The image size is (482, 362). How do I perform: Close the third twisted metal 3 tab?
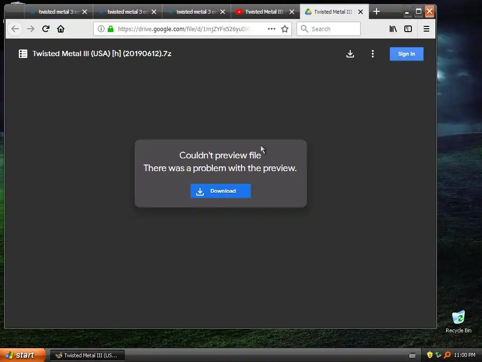click(x=223, y=12)
